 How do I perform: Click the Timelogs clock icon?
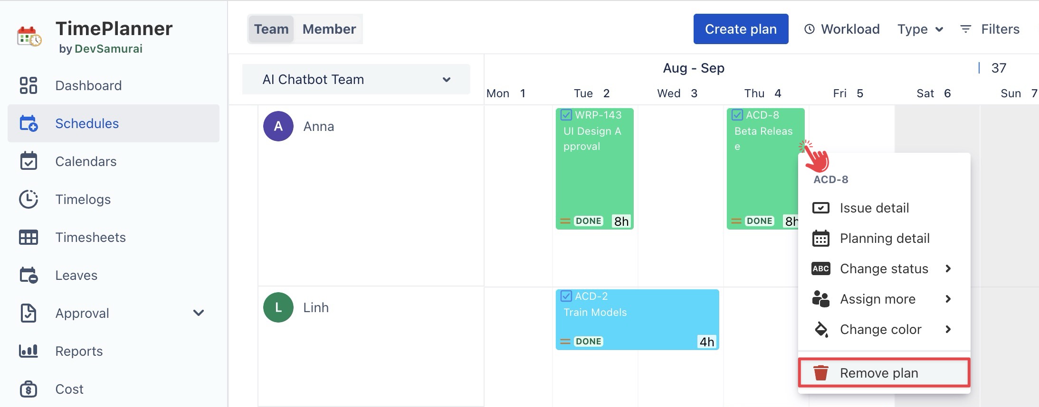[28, 199]
